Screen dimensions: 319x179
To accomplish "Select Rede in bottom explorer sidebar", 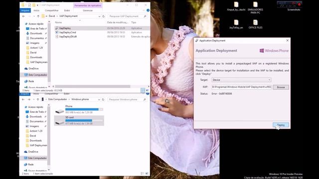I will coord(31,165).
